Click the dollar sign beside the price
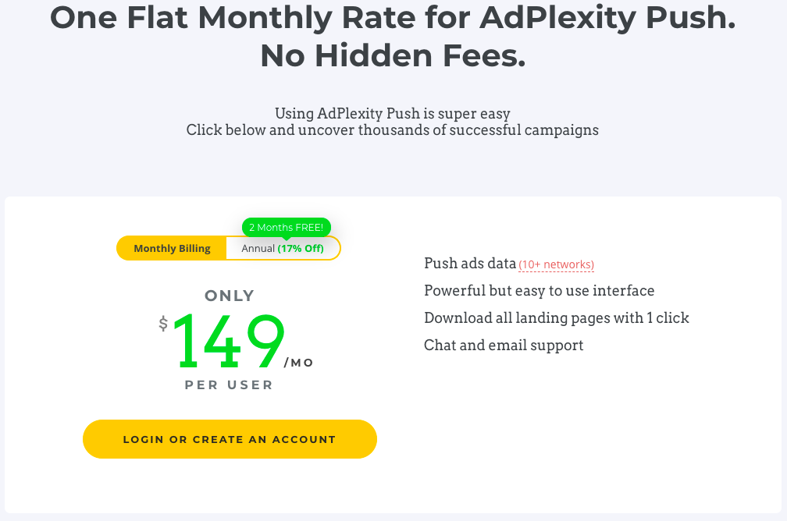This screenshot has height=521, width=787. pyautogui.click(x=163, y=323)
